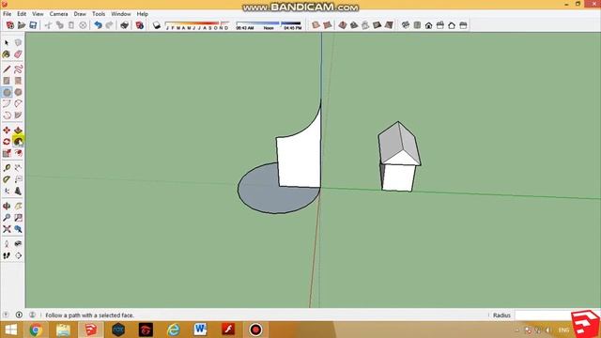The width and height of the screenshot is (601, 338).
Task: Select the Rotate tool
Action: (x=7, y=142)
